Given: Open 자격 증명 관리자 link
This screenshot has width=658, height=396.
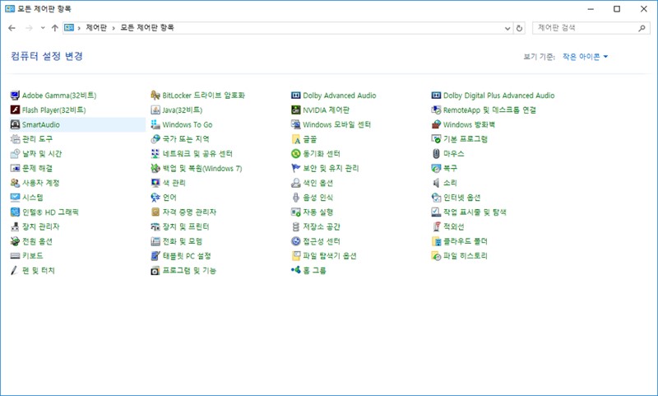Looking at the screenshot, I should 189,212.
